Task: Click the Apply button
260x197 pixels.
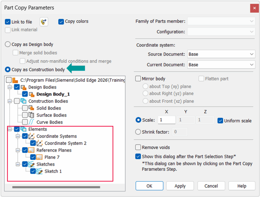Action: [180, 186]
